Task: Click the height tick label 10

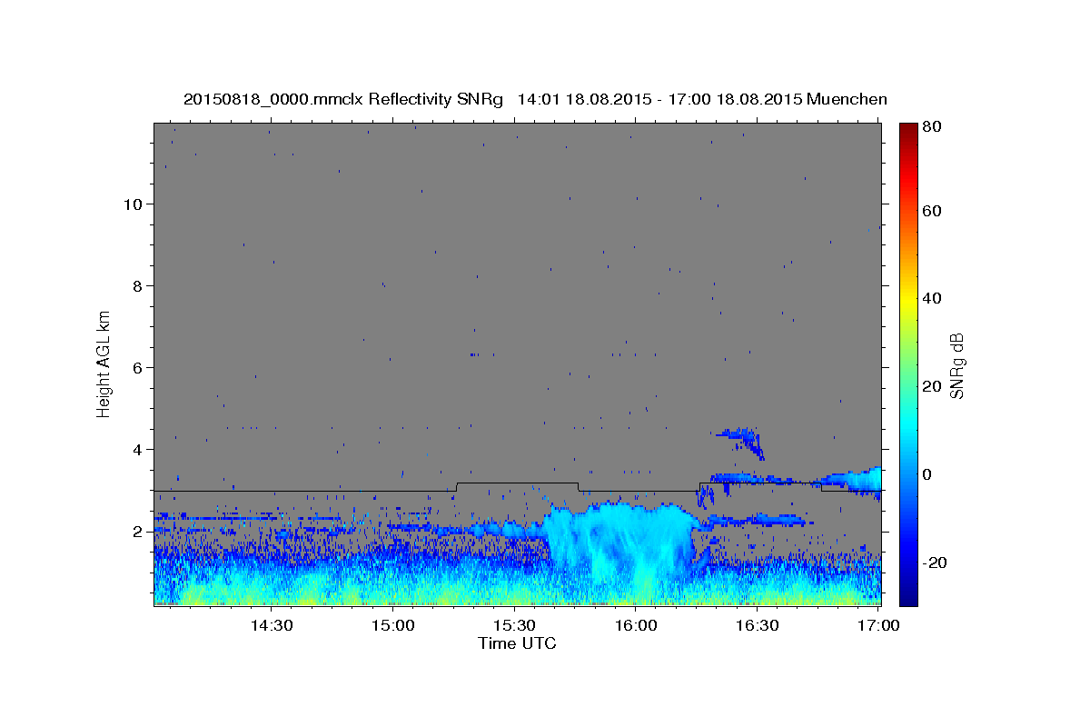Action: tap(133, 204)
